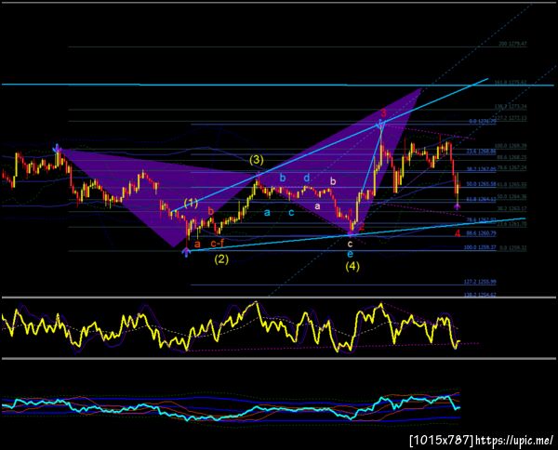Click the '138.2 1254.67' Fibonacci label
Screen dimensions: 558x450
[x=480, y=295]
